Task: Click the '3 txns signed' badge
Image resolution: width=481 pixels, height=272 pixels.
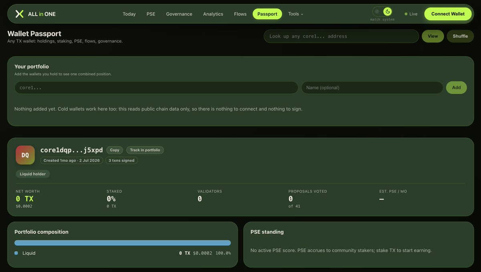Action: (x=121, y=160)
